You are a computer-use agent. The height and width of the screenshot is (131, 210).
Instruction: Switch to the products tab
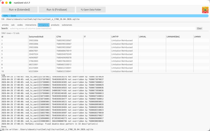55,25
